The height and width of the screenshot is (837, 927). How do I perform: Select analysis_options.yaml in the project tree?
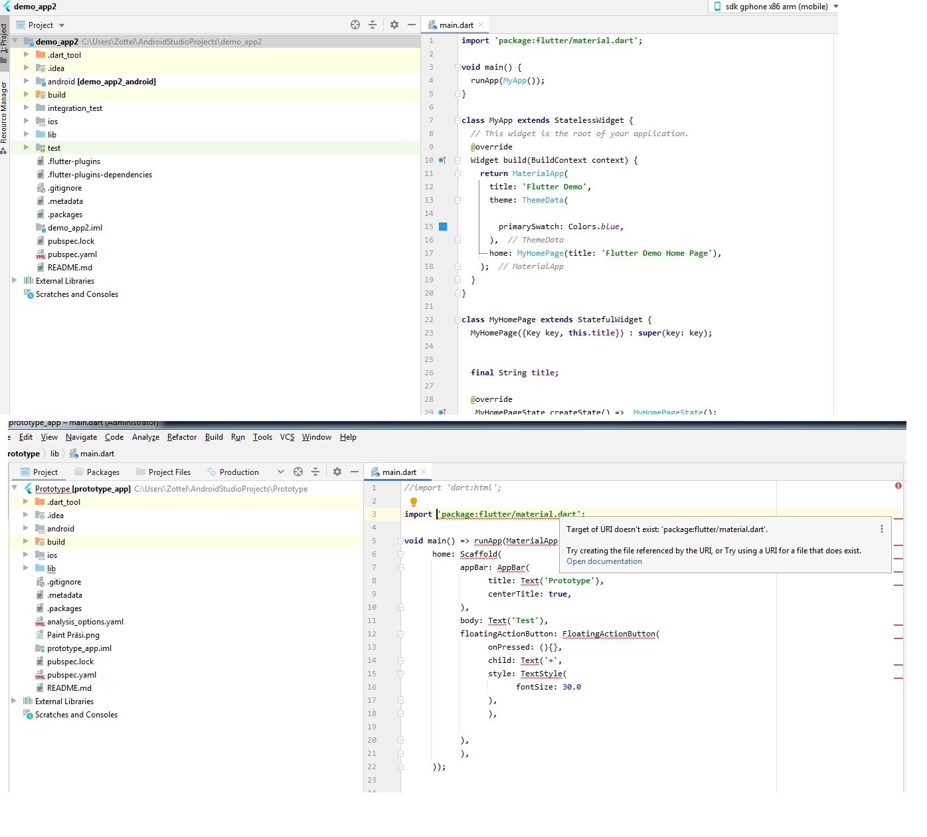85,622
